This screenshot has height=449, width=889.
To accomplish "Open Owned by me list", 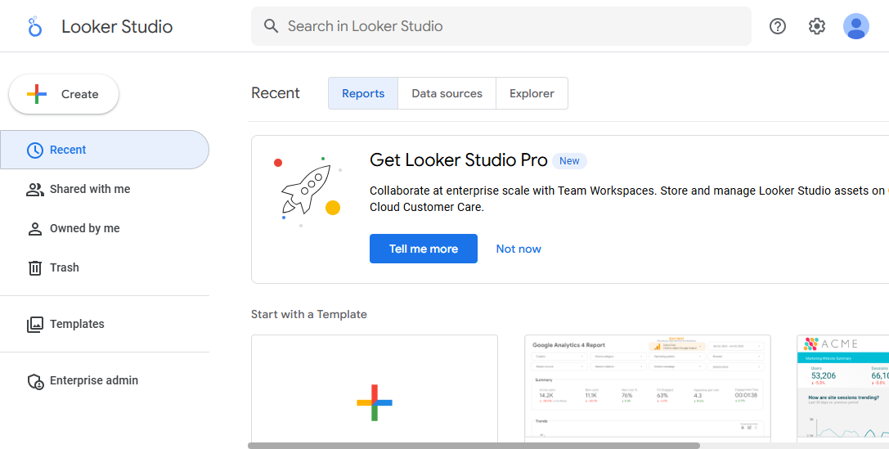I will 105,228.
